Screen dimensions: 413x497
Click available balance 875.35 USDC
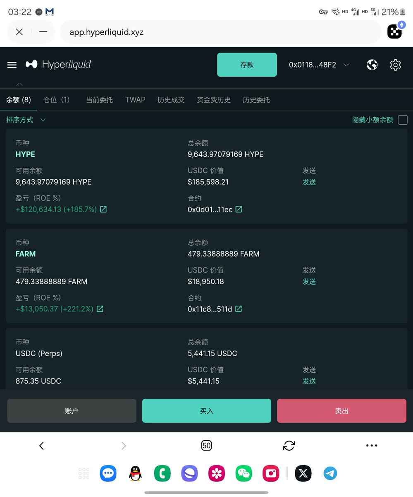click(38, 381)
